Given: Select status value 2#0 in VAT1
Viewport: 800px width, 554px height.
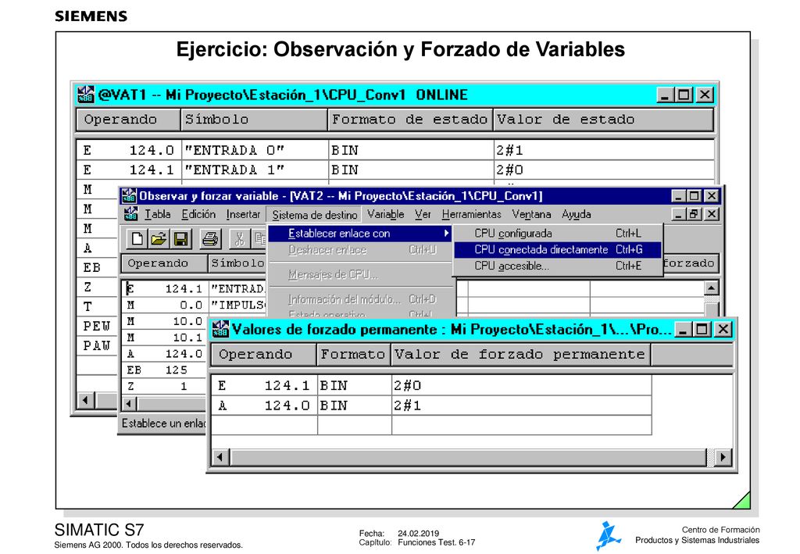Looking at the screenshot, I should pyautogui.click(x=604, y=170).
